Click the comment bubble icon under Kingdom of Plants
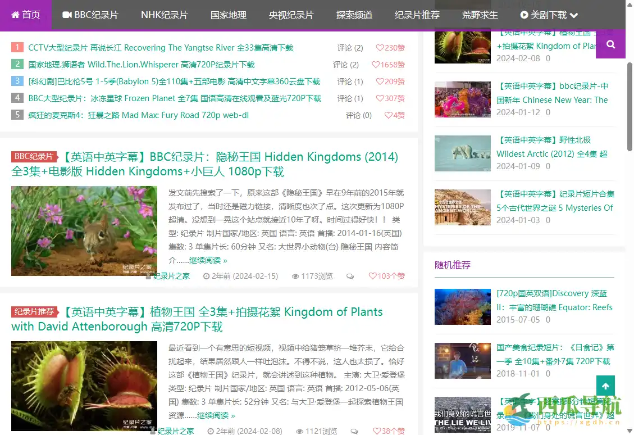This screenshot has width=634, height=435. (x=354, y=431)
